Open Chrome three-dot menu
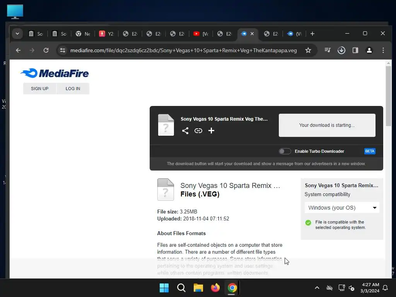The width and height of the screenshot is (396, 297). 383,50
